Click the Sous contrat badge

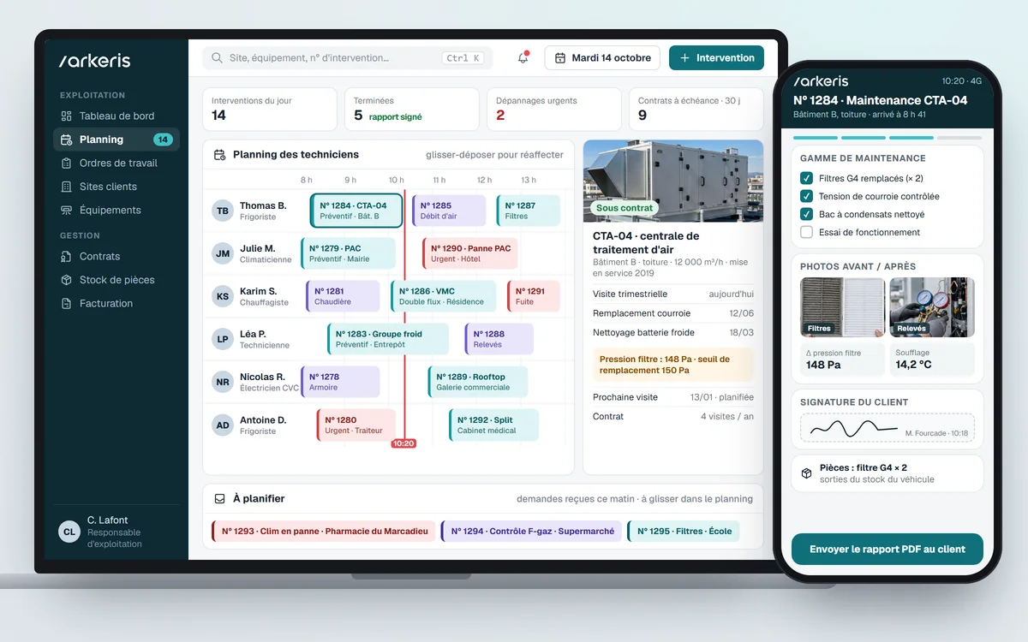pos(625,208)
